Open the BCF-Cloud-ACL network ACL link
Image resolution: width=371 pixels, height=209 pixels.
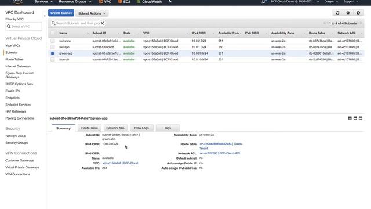click(220, 153)
